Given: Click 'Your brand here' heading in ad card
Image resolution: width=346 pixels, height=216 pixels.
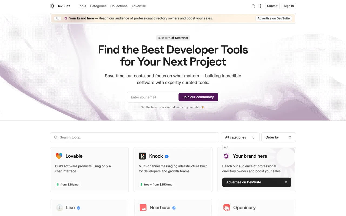Looking at the screenshot, I should click(250, 156).
